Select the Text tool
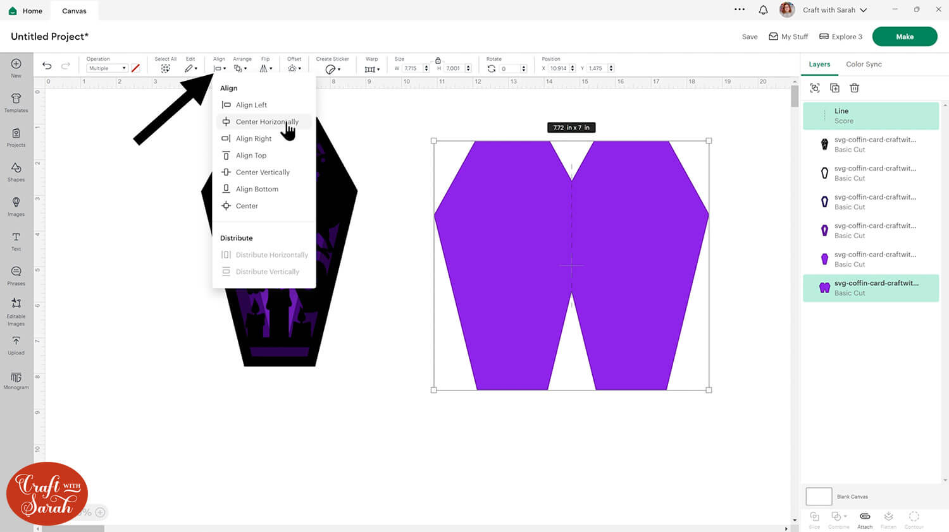The width and height of the screenshot is (949, 532). point(16,241)
